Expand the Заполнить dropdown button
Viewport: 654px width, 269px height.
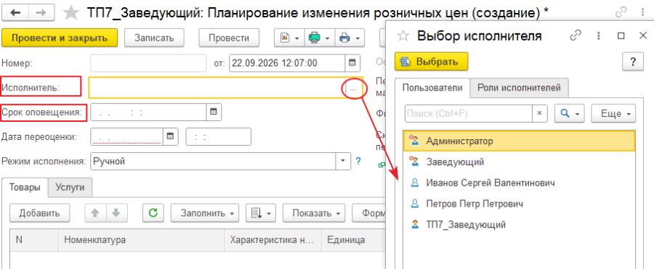205,212
